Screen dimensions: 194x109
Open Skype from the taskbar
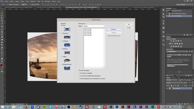[51, 107]
